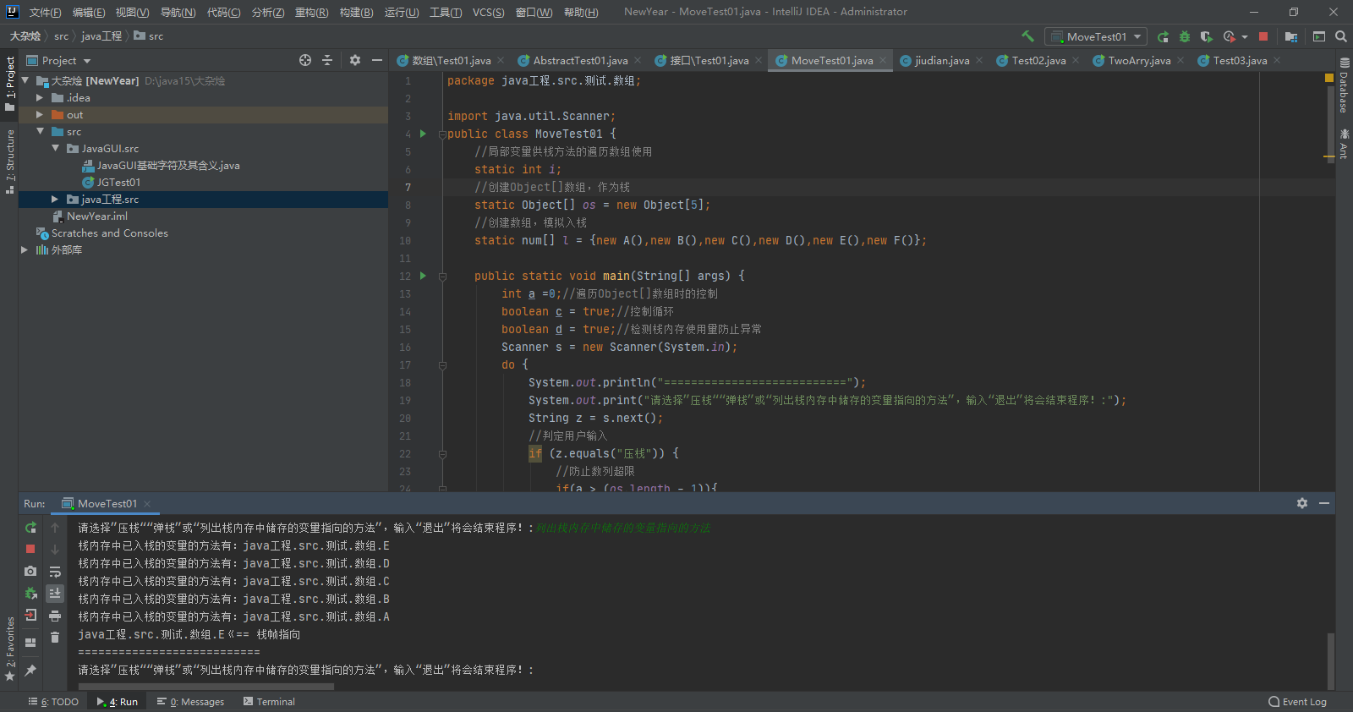
Task: Click the Build Project hammer icon
Action: (x=1027, y=36)
